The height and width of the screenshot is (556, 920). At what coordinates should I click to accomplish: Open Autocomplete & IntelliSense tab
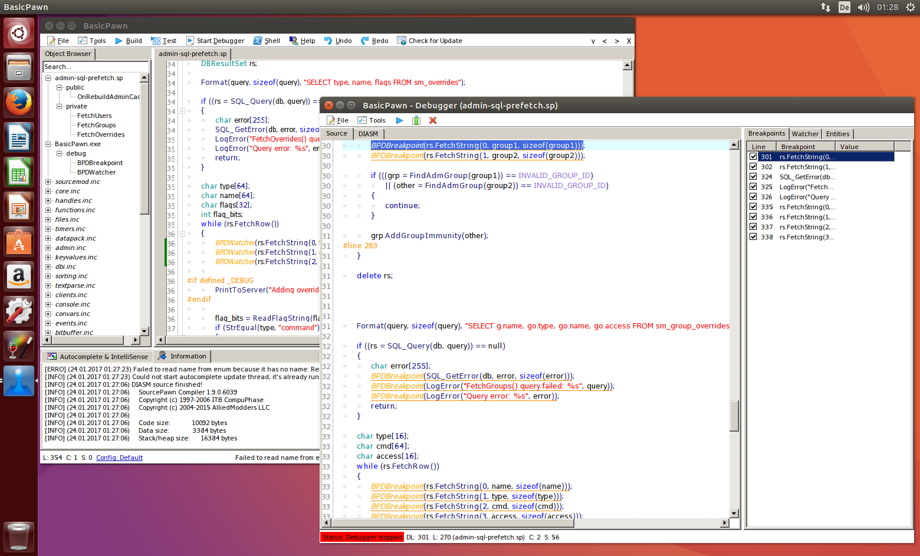(98, 357)
